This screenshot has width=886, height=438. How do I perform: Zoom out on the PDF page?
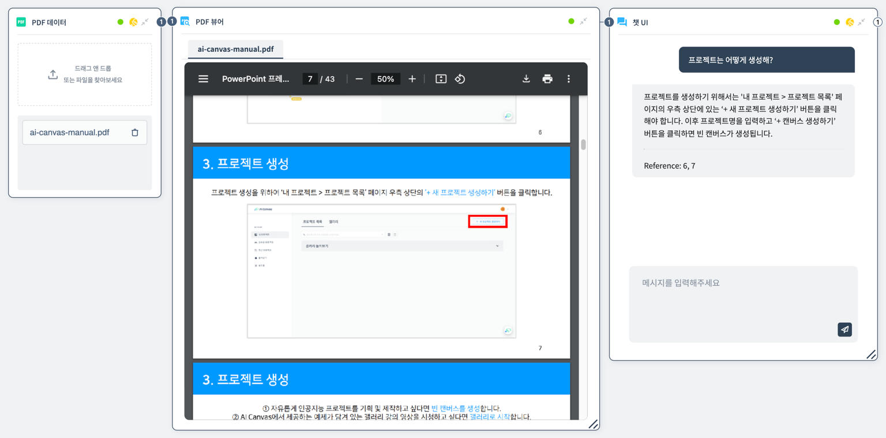pos(359,78)
